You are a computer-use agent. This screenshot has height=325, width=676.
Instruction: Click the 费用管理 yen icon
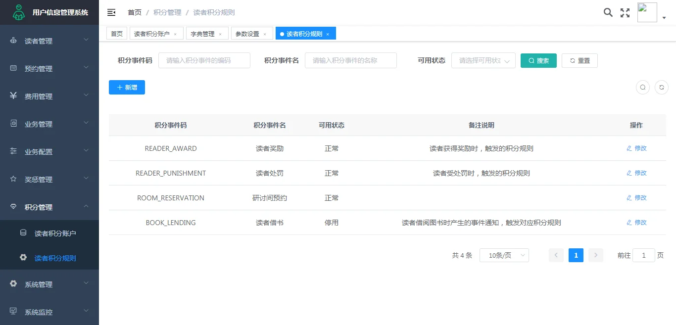pyautogui.click(x=13, y=96)
